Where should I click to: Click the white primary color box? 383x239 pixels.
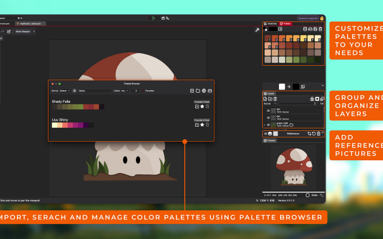282,87
